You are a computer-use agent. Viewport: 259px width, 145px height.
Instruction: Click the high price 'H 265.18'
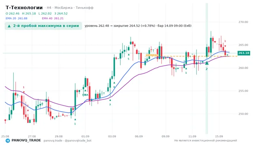click(29, 13)
